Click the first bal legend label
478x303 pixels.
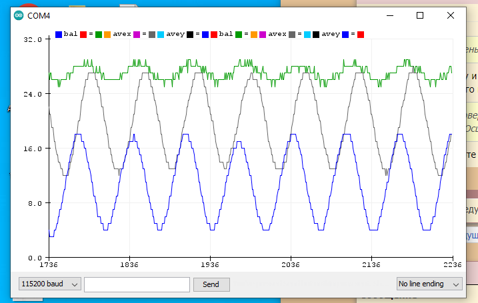click(x=71, y=34)
